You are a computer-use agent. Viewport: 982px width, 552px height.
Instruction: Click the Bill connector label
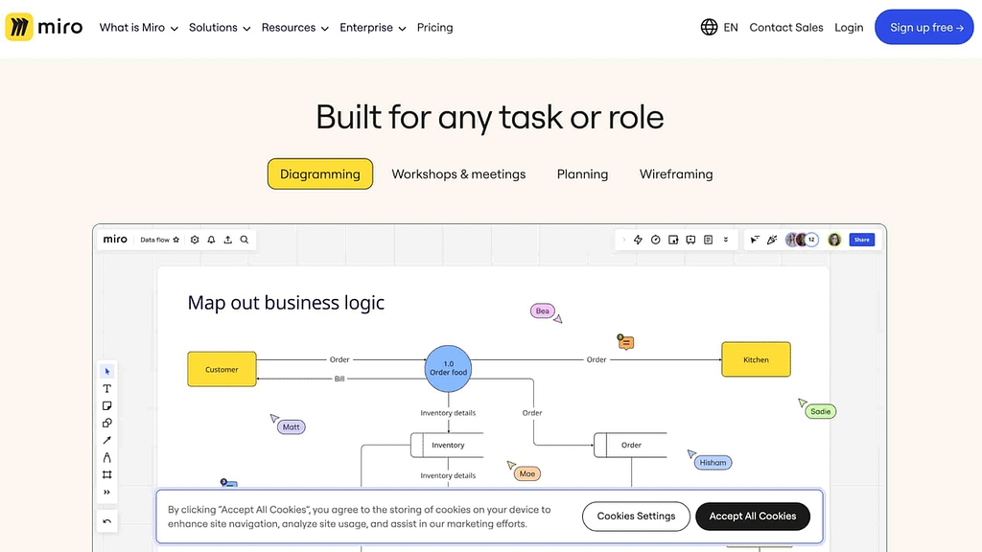tap(339, 379)
